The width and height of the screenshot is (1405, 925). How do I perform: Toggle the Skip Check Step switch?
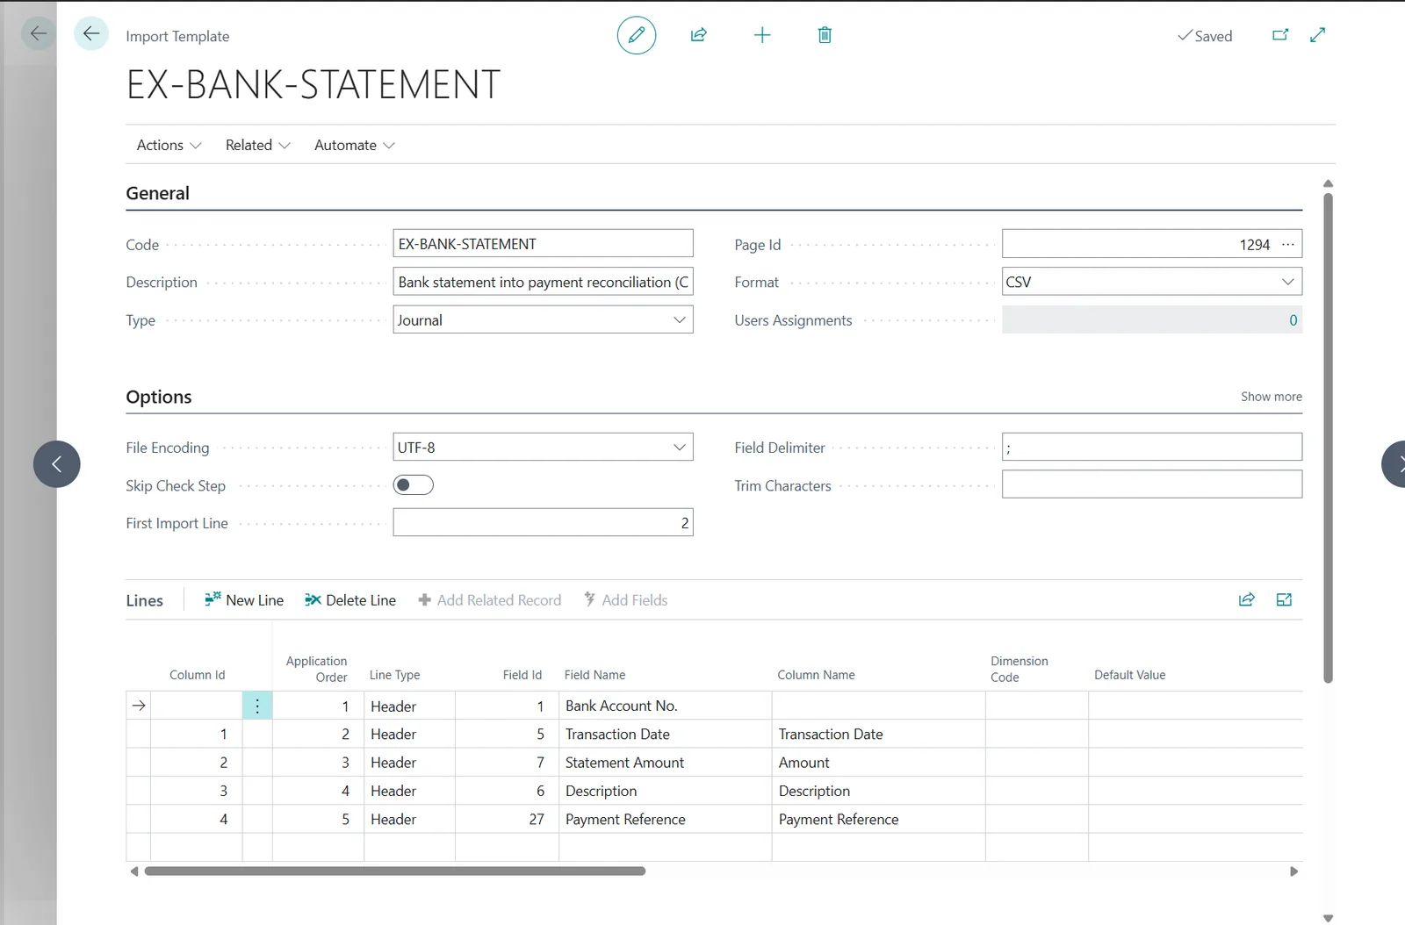click(x=414, y=485)
